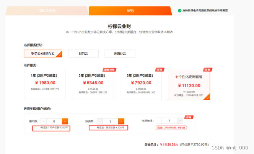The image size is (254, 154).
Task: Click the 柠檬云业财 title heading
Action: [119, 26]
